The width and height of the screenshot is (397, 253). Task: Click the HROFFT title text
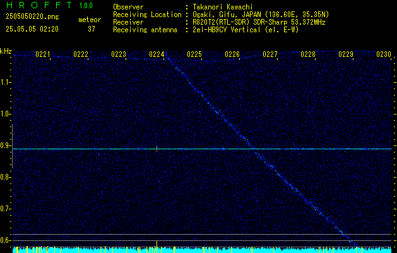point(39,5)
